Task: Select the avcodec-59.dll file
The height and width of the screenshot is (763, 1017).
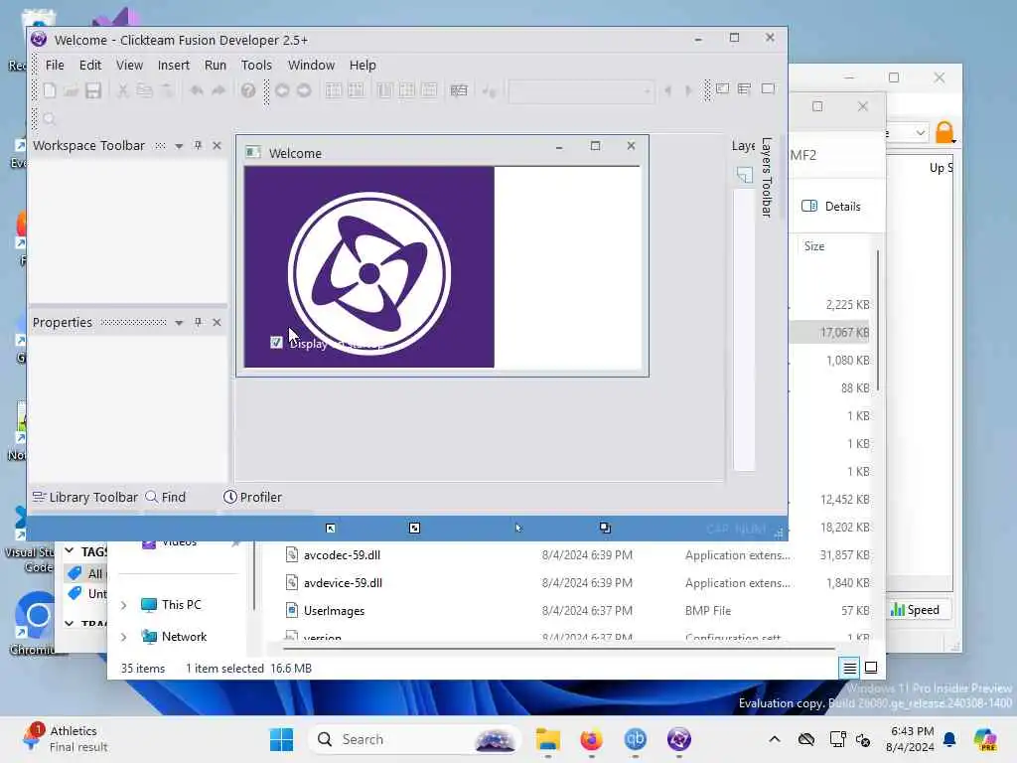Action: [342, 554]
